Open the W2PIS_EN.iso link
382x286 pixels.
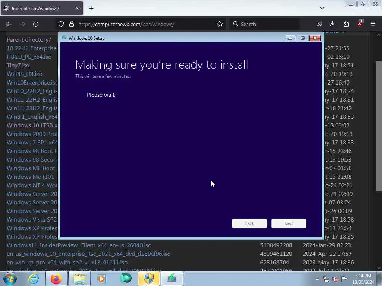(24, 74)
